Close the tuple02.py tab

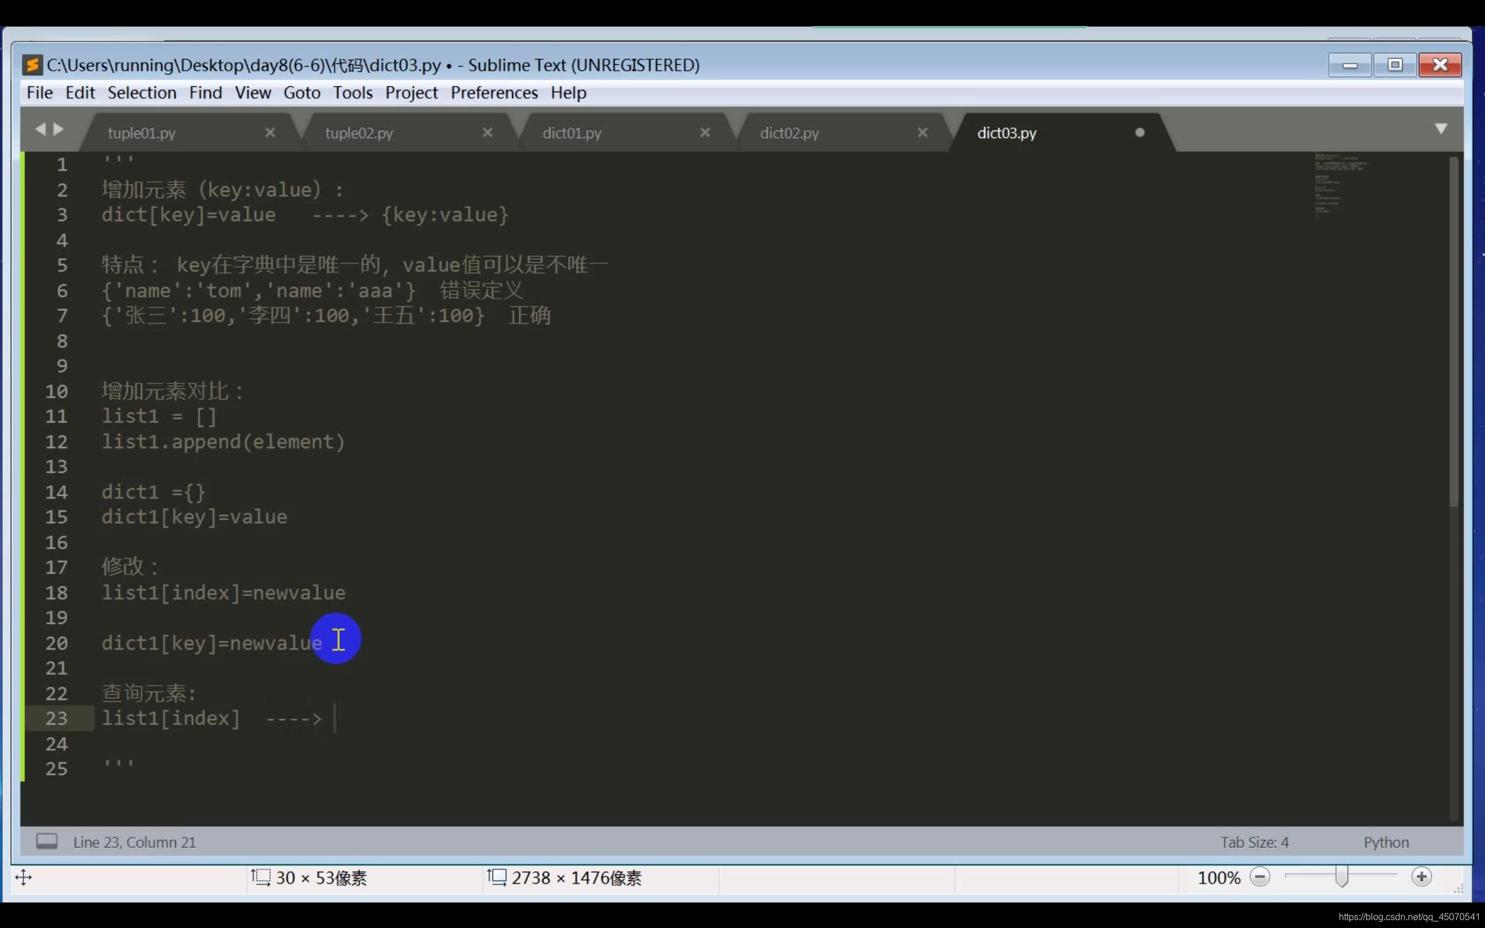pos(487,133)
